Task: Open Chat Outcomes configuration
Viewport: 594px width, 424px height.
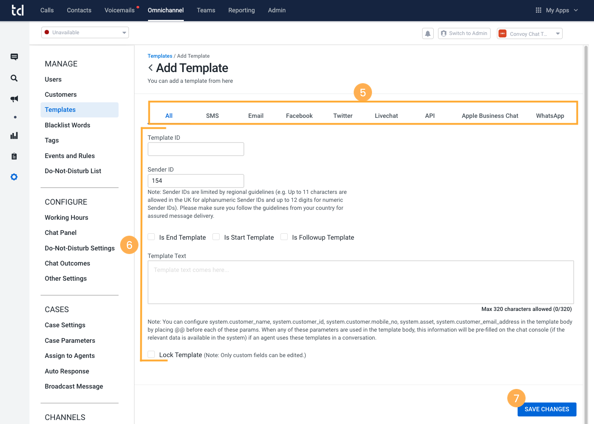Action: [68, 263]
